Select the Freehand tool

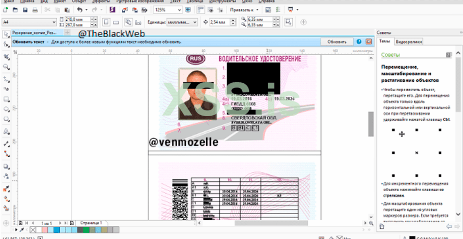[6, 79]
